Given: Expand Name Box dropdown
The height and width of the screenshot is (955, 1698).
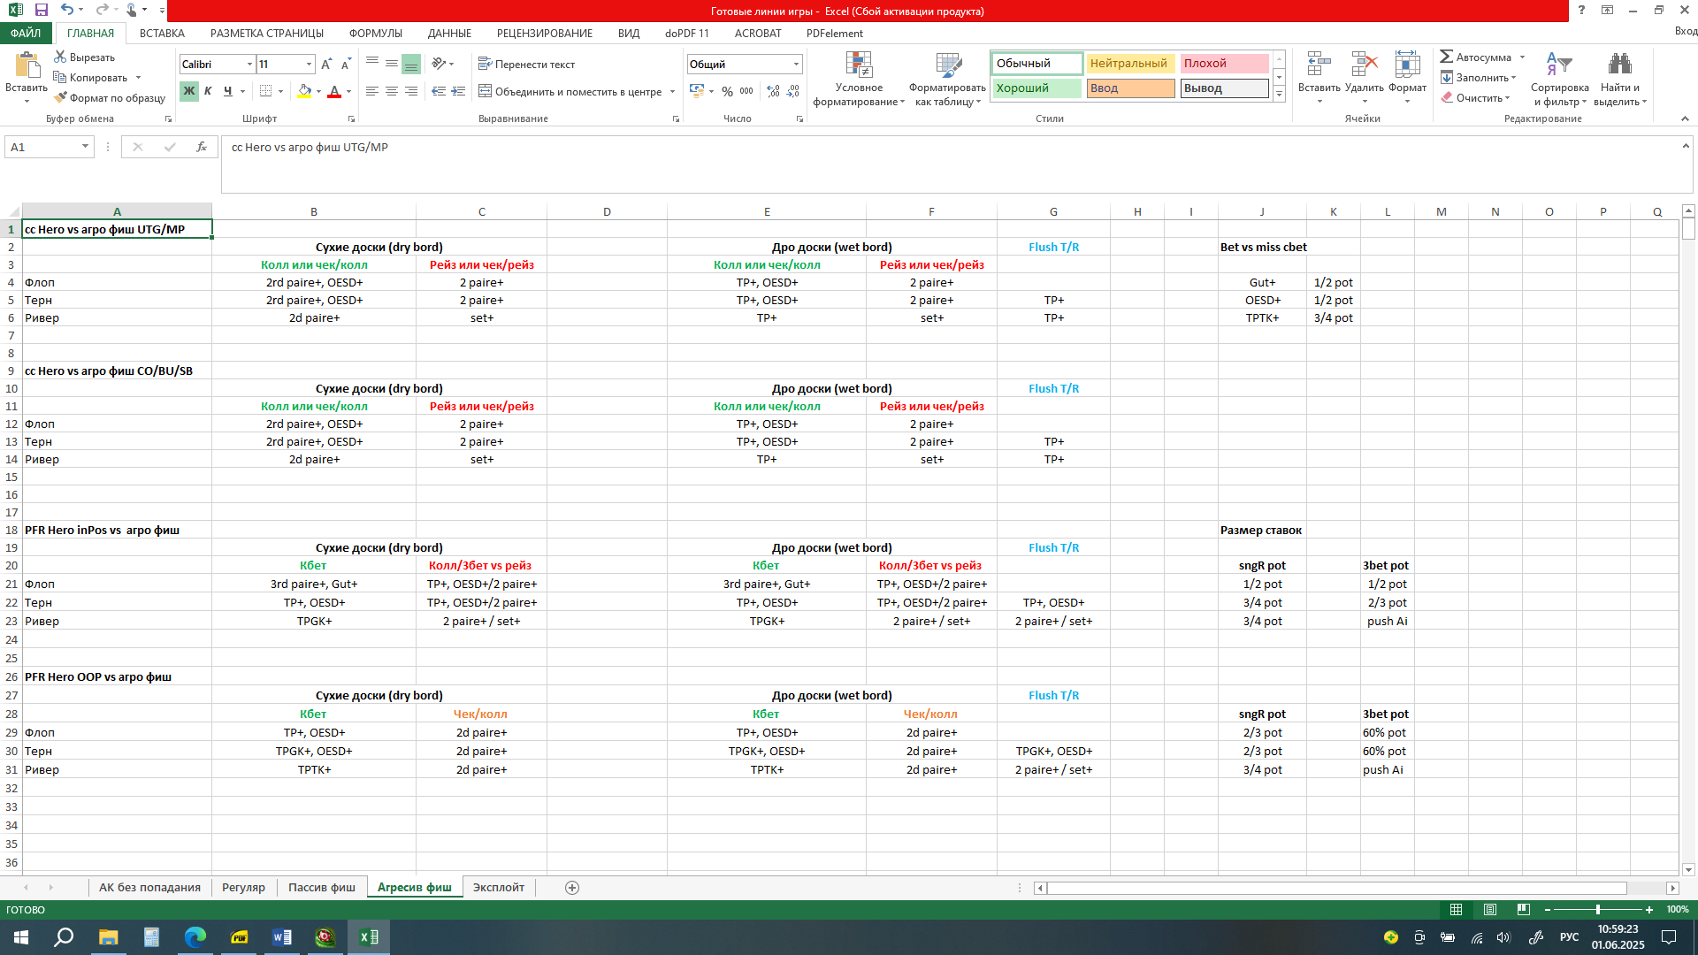Looking at the screenshot, I should [x=85, y=147].
